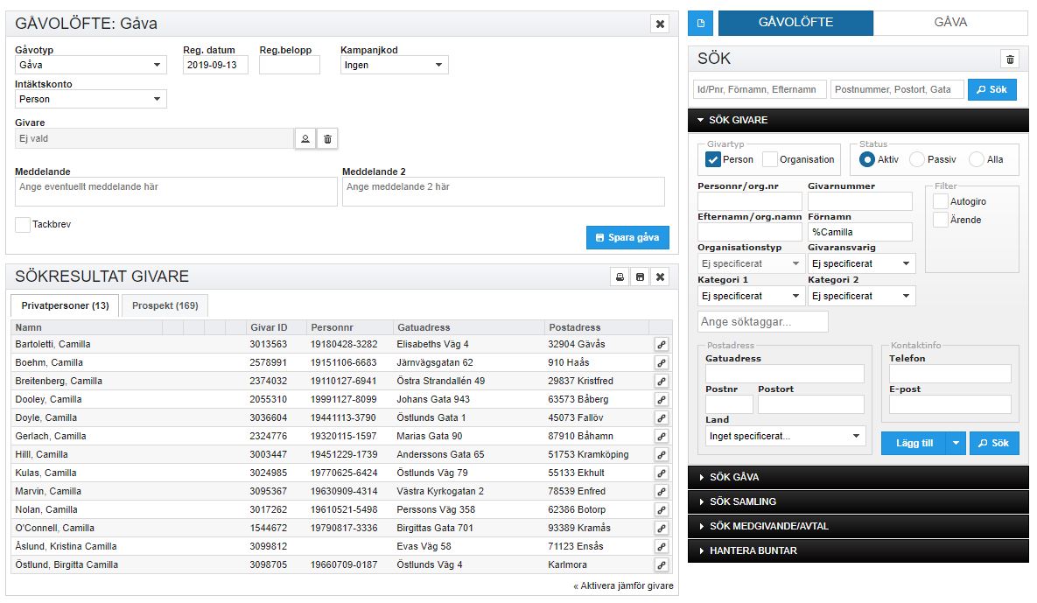
Task: Open the Land dropdown
Action: click(785, 437)
